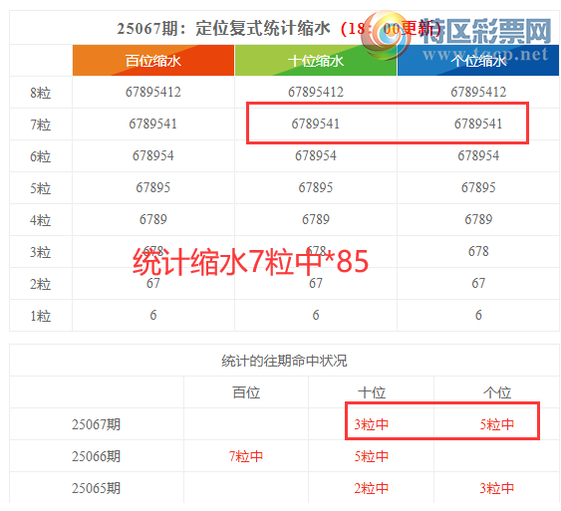Click 67895412 under 百位缩水 in 8粒 row
Viewport: 561px width, 511px height.
click(153, 92)
